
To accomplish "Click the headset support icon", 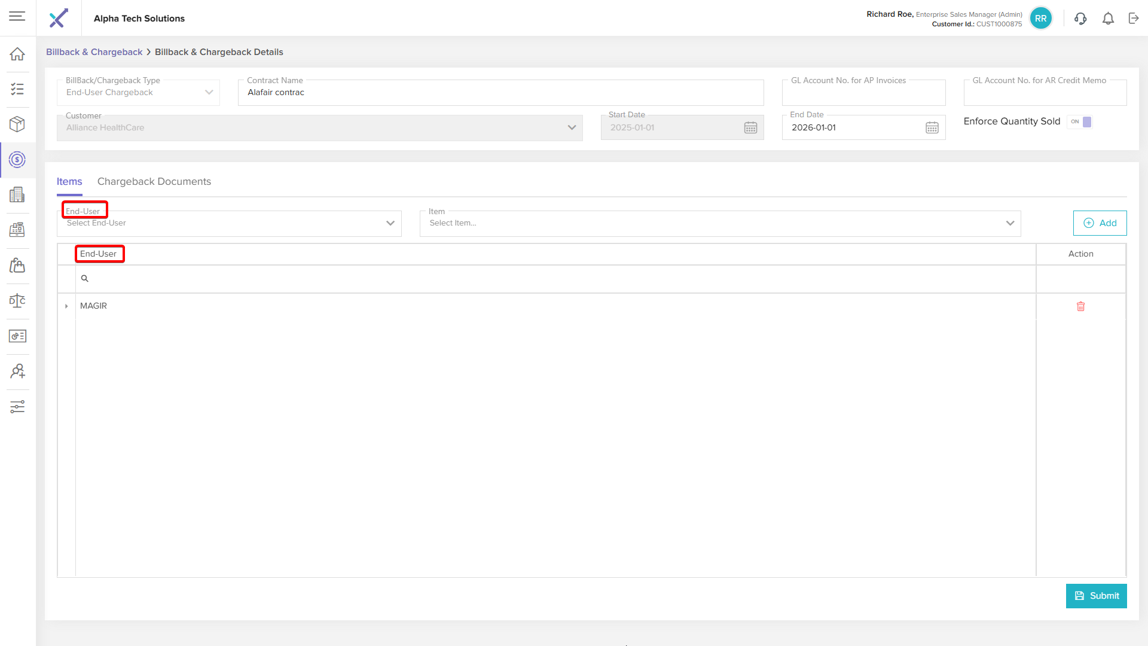I will tap(1080, 19).
